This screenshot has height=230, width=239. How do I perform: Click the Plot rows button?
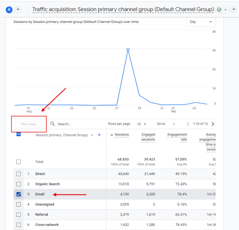pos(29,124)
